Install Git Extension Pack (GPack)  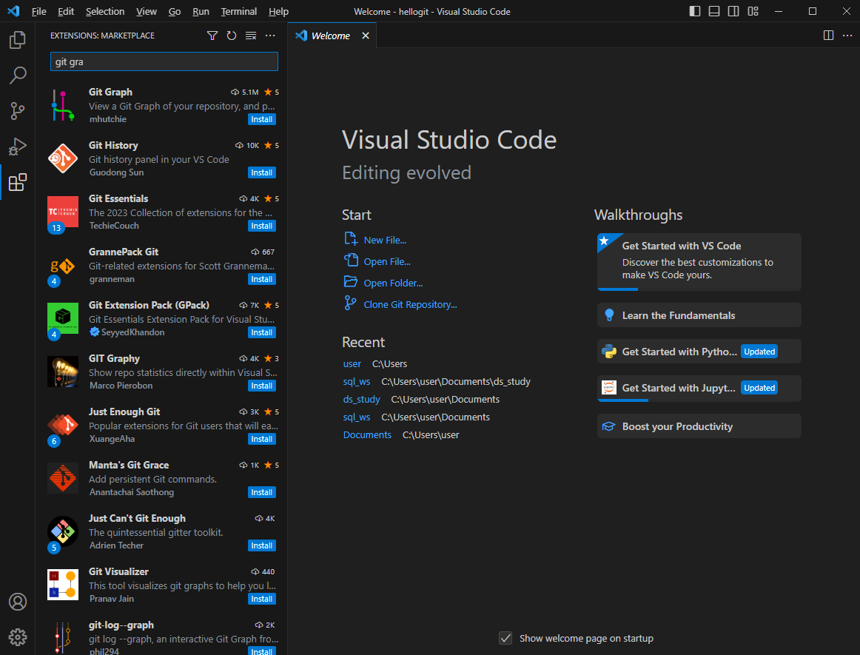point(261,332)
